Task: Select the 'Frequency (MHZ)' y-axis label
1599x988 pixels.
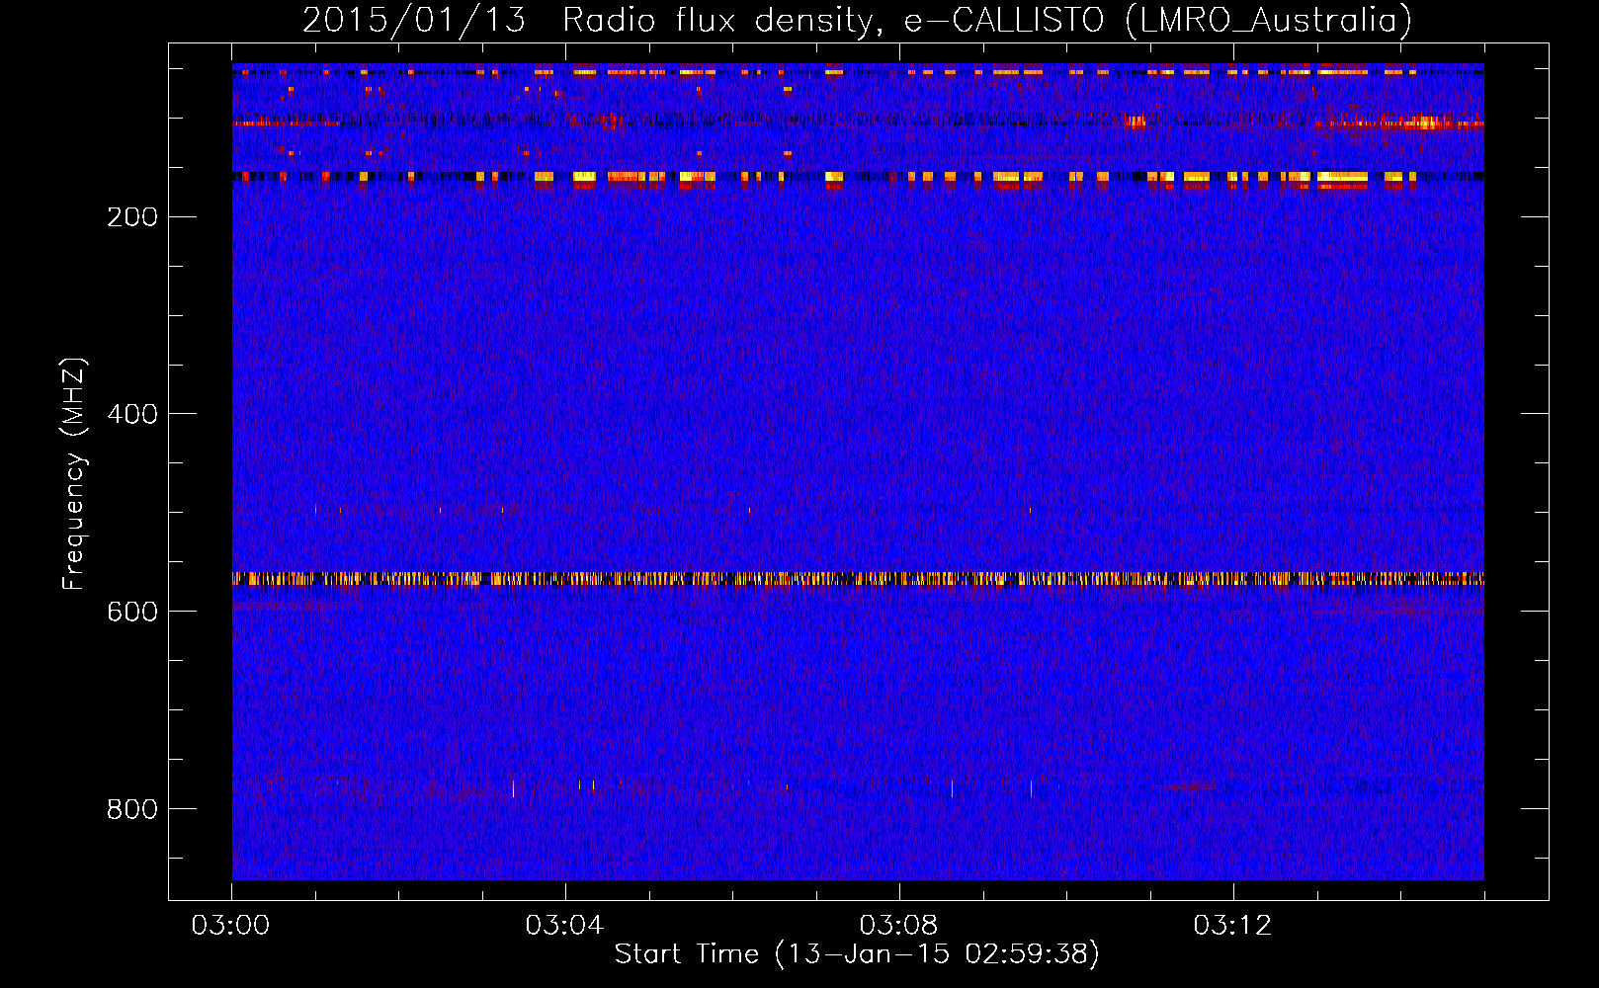Action: (x=74, y=473)
